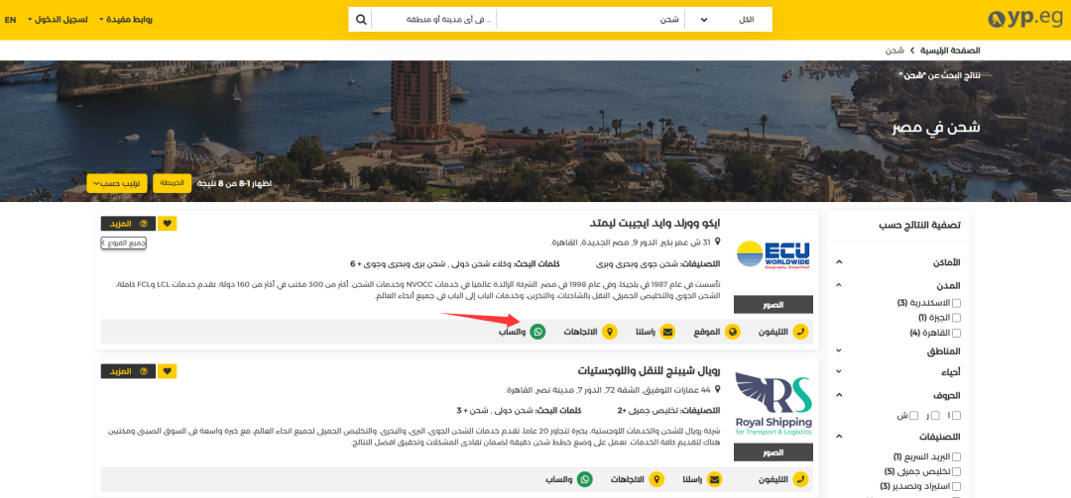Image resolution: width=1071 pixels, height=498 pixels.
Task: Check the letter ا filter
Action: [x=956, y=415]
